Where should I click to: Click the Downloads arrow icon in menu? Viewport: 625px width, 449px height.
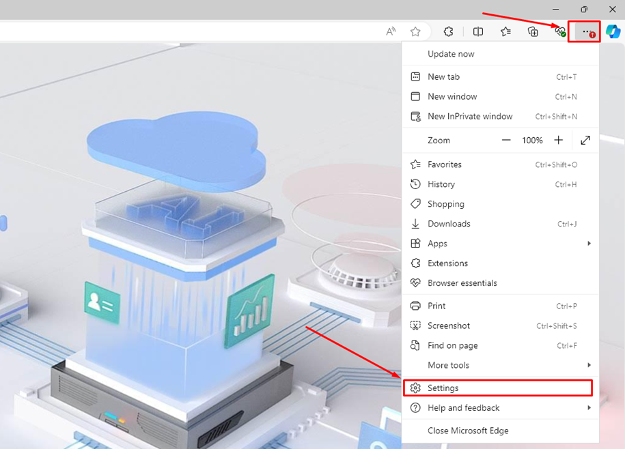click(415, 224)
